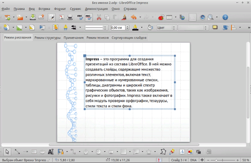Screen dimensions: 251x163
Task: Open the Fontwork Gallery icon
Action: [x=182, y=152]
